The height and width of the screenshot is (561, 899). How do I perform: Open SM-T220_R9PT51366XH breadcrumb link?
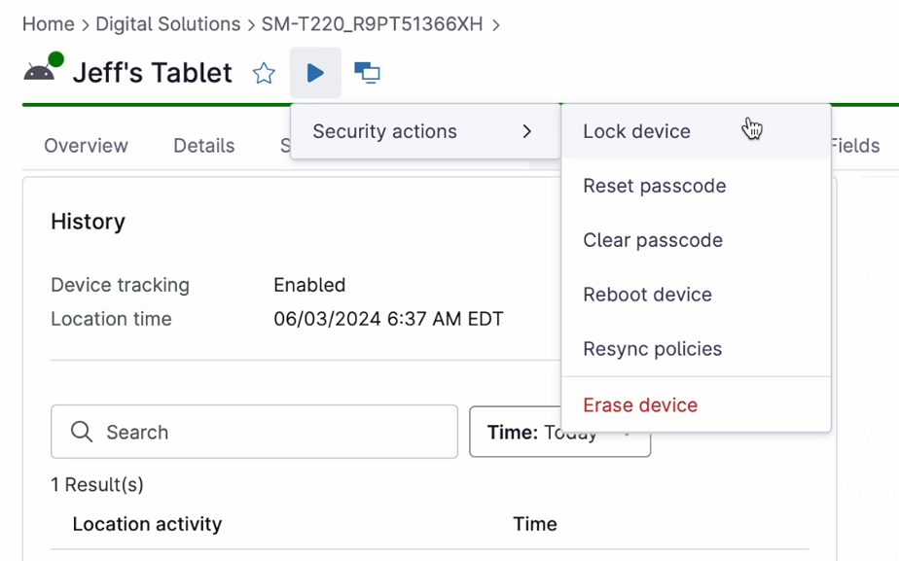[x=372, y=24]
